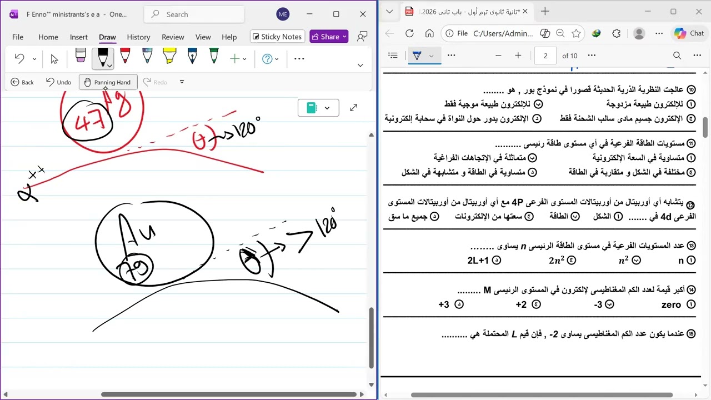This screenshot has width=711, height=400.
Task: Switch to the Review tab
Action: [x=173, y=37]
